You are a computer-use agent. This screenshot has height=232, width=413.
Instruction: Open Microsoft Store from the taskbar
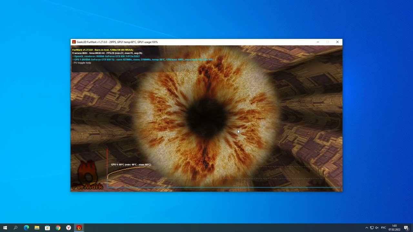47,228
